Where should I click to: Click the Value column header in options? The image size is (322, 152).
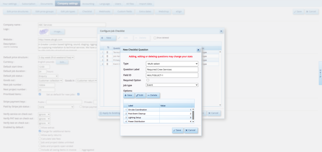(x=175, y=105)
